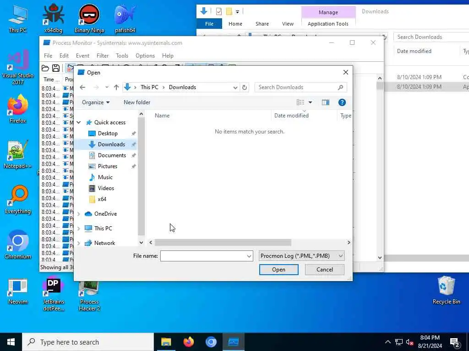This screenshot has height=351, width=469.
Task: Open Visual Studio 2017 desktop shortcut
Action: 18,67
